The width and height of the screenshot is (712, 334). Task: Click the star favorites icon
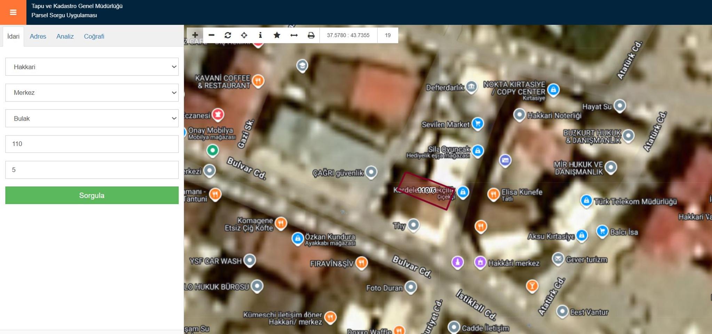[x=277, y=35]
